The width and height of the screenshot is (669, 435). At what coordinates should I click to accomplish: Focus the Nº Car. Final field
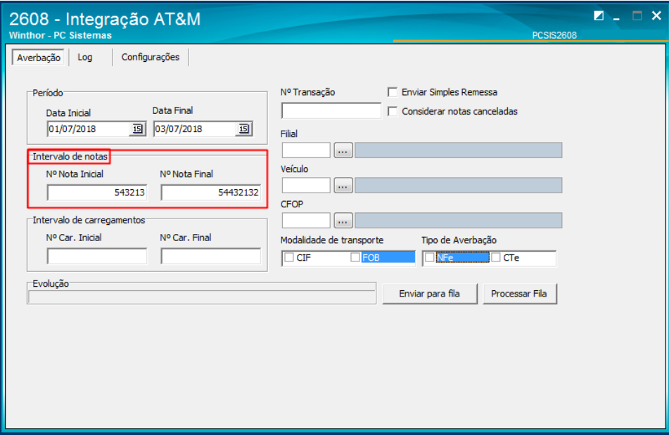pos(211,256)
